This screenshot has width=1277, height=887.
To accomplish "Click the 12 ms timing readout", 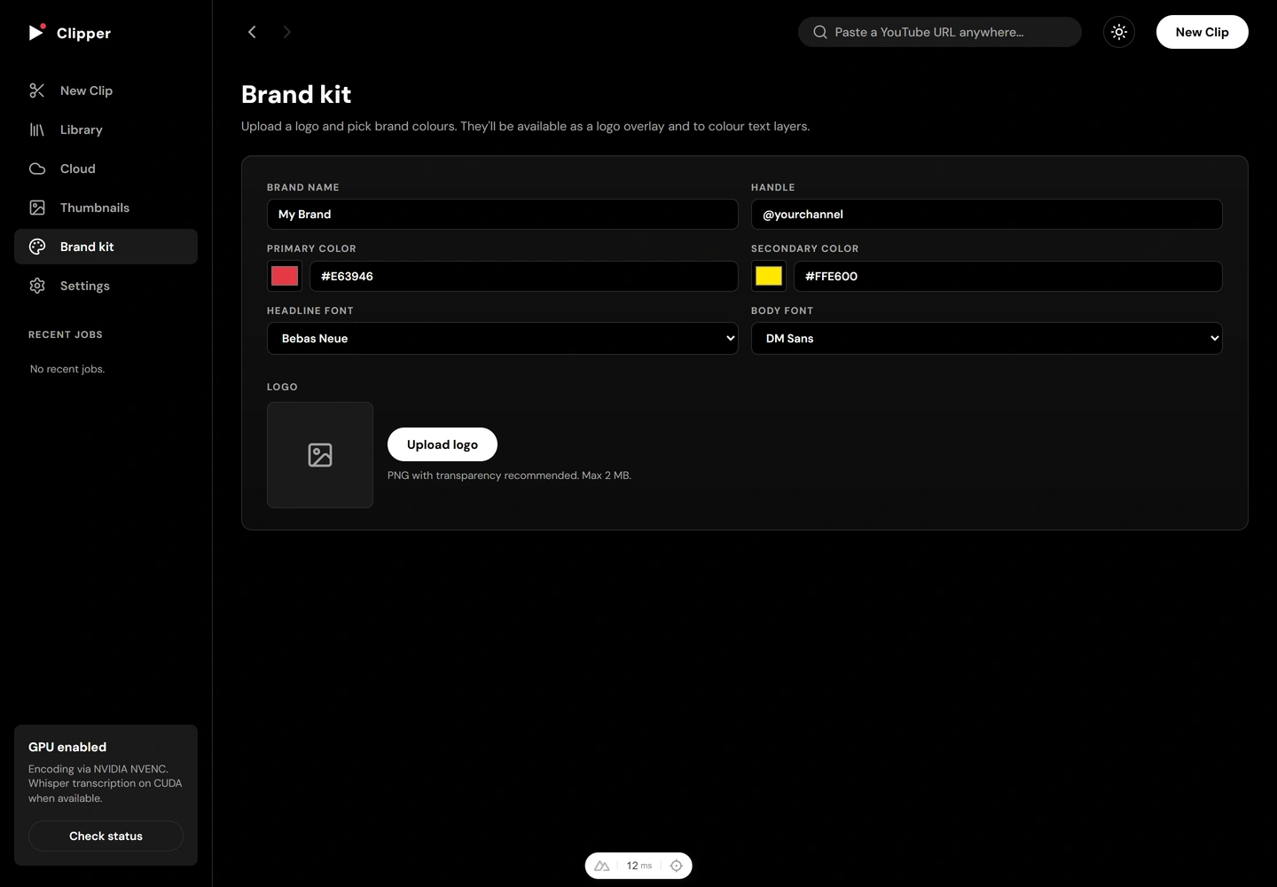I will (x=639, y=866).
